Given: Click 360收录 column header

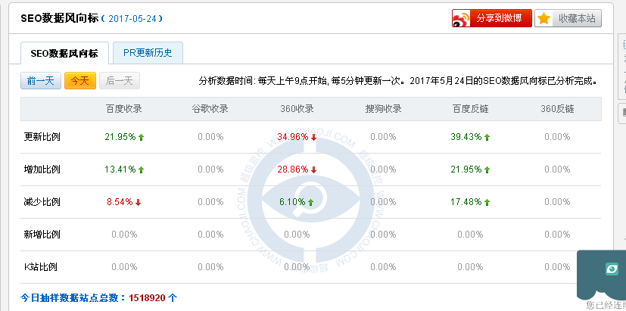Looking at the screenshot, I should click(297, 109).
